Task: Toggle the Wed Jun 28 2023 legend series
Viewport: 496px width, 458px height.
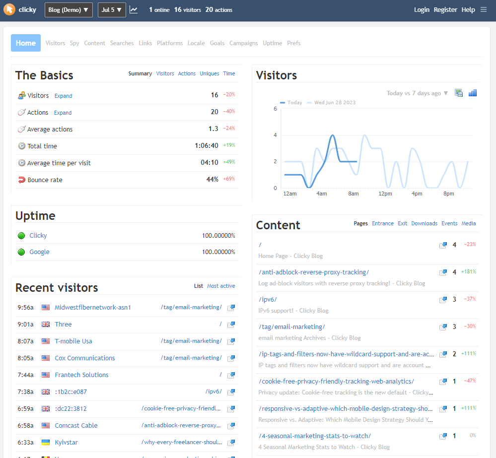Action: click(x=331, y=102)
